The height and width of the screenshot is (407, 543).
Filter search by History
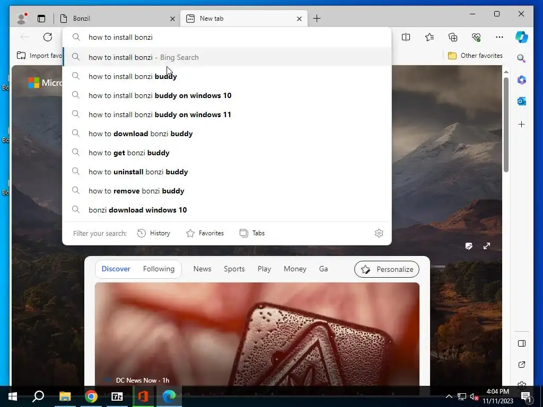pyautogui.click(x=154, y=233)
